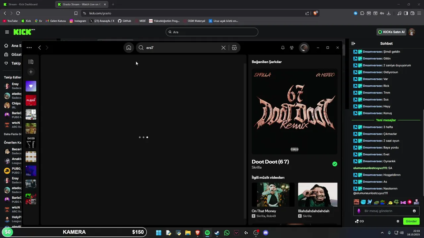The width and height of the screenshot is (424, 238).
Task: Open the browser main menu
Action: tap(419, 13)
